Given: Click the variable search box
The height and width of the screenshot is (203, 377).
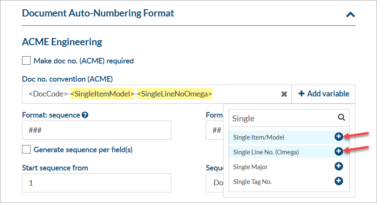Looking at the screenshot, I should click(x=282, y=118).
